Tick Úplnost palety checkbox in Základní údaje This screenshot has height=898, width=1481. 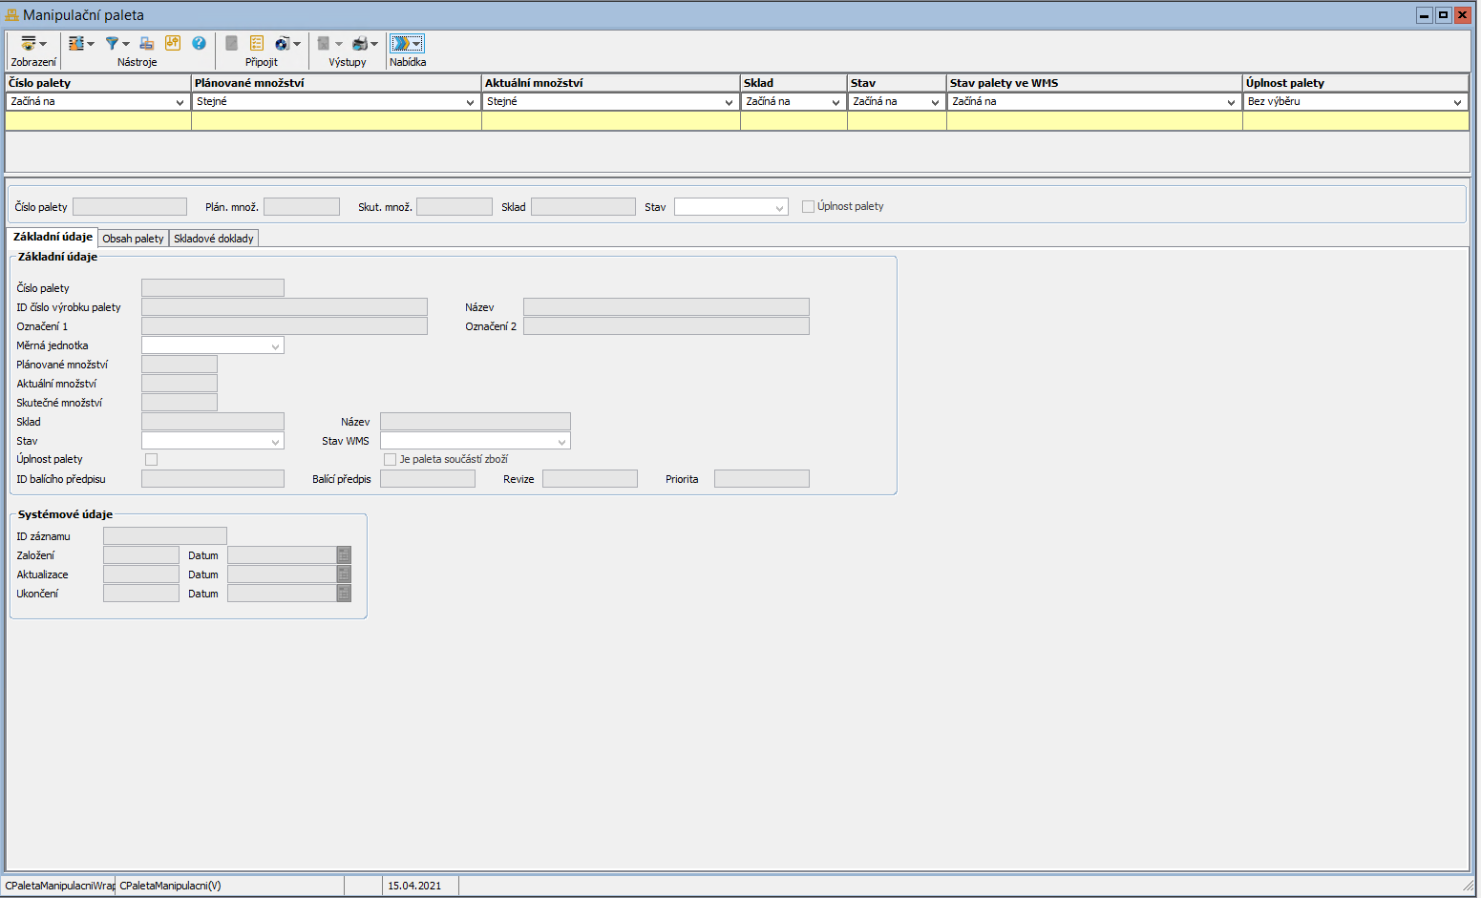[x=151, y=460]
